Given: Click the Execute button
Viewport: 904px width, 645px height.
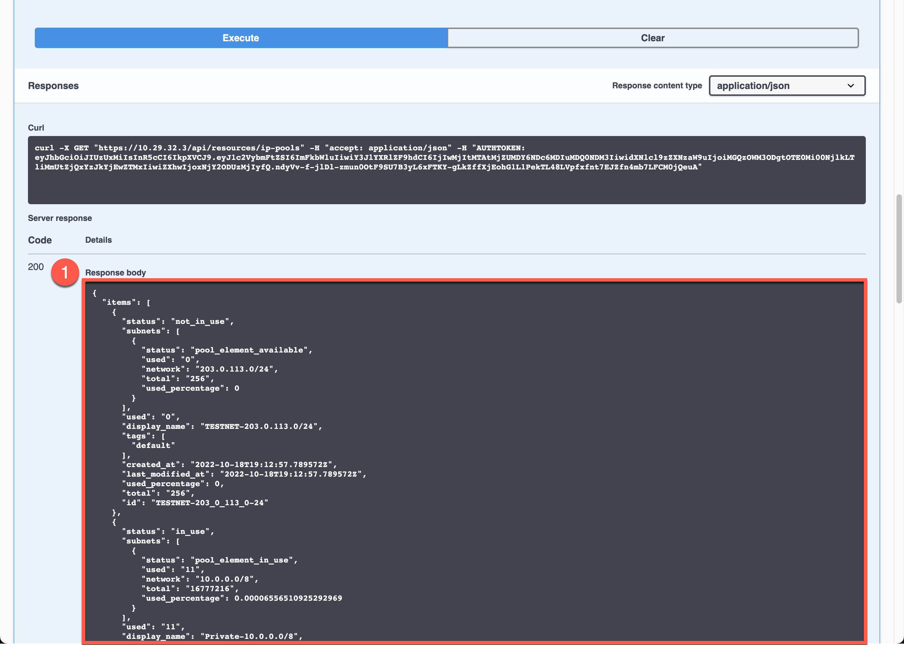Looking at the screenshot, I should [x=240, y=38].
